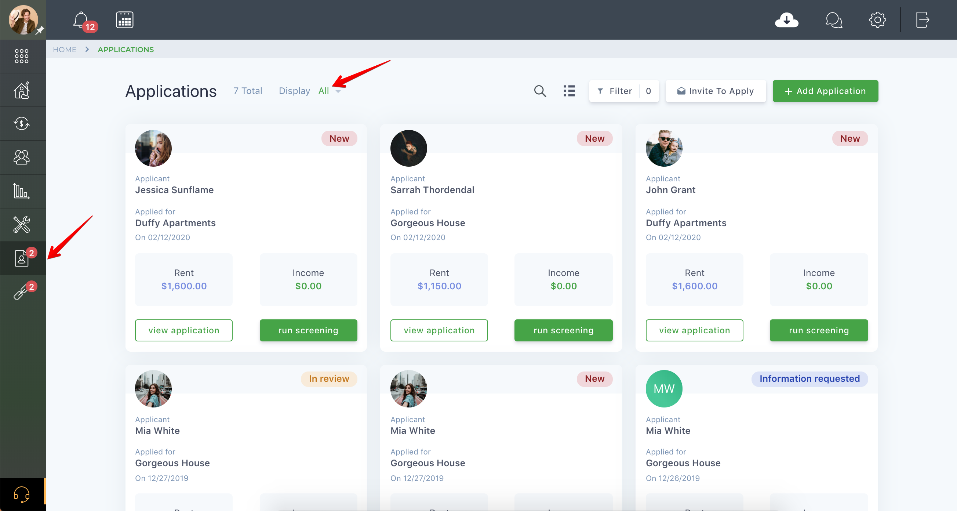Screen dimensions: 957x511
Task: Open the maintenance tools icon in sidebar
Action: 22,224
